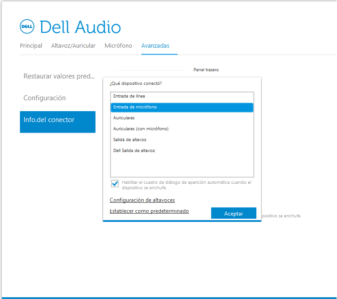Click the ¿Qué dispositivo conectó? heading
This screenshot has height=299, width=337.
click(x=135, y=83)
